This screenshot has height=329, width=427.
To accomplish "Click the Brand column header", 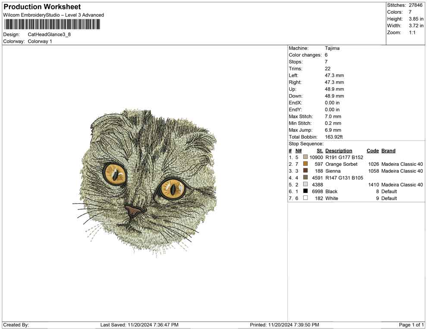I will point(388,150).
